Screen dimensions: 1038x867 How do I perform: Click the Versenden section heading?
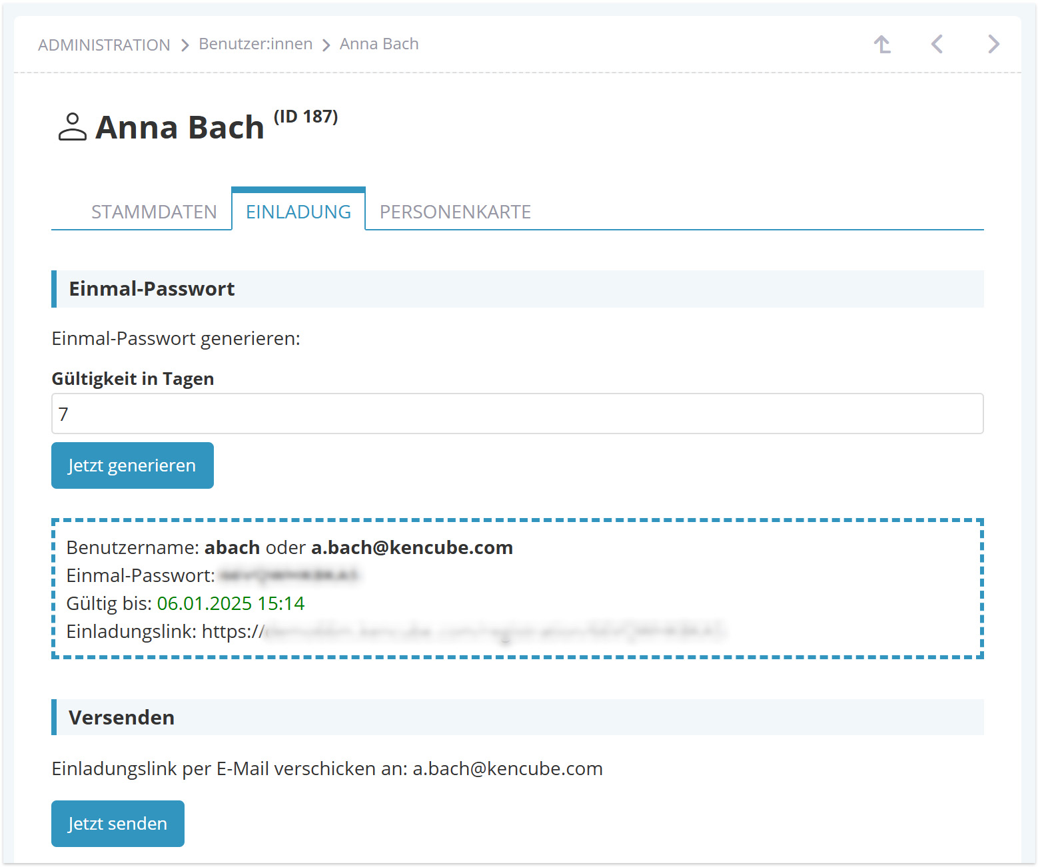[122, 718]
